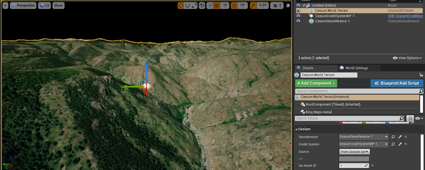Open details view options eye dropdown

coord(419,118)
